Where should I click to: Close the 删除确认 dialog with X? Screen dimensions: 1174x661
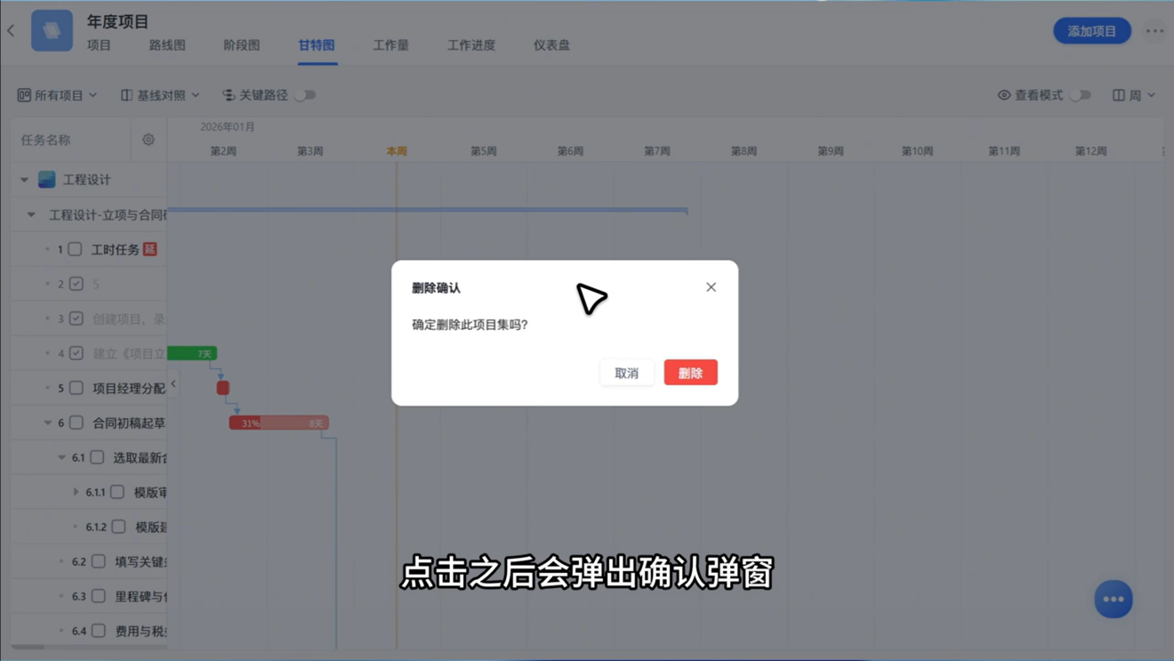pos(711,287)
